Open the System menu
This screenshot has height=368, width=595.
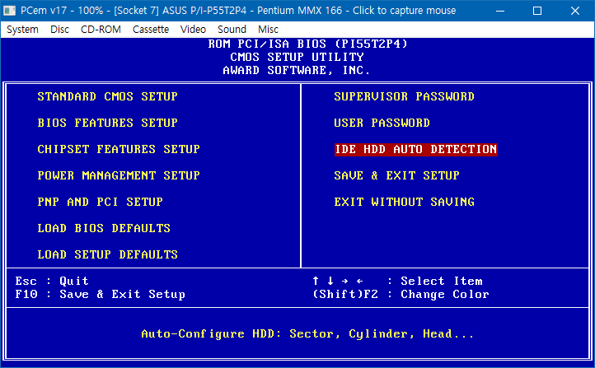tap(22, 29)
